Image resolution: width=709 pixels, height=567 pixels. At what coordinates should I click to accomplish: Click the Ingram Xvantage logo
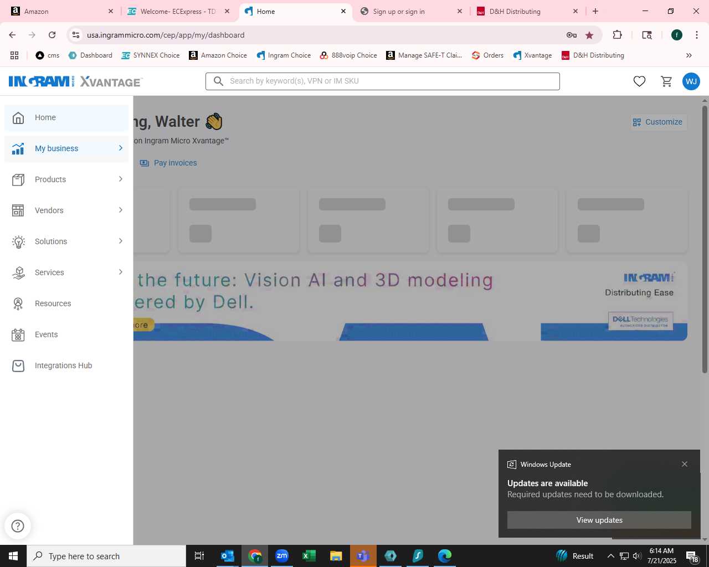point(76,81)
